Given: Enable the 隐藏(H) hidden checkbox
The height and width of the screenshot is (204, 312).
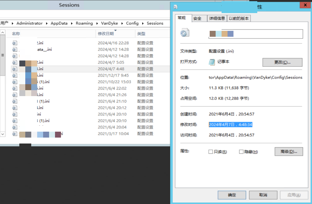Looking at the screenshot, I should tap(241, 152).
